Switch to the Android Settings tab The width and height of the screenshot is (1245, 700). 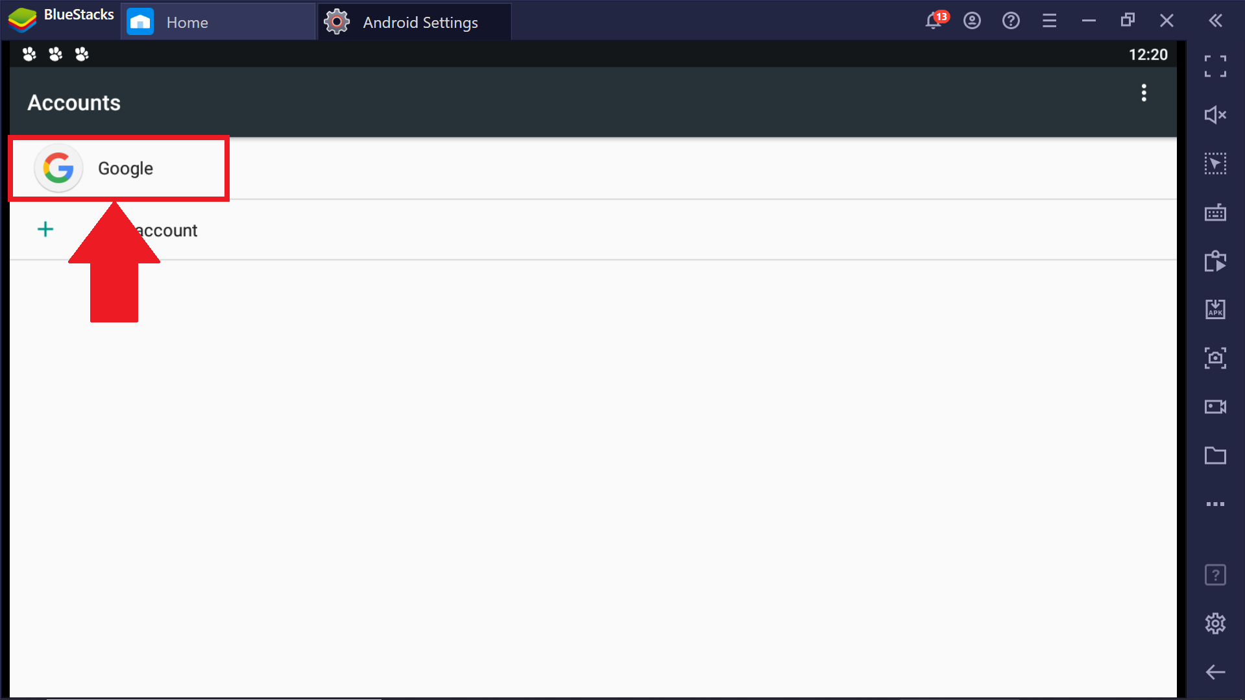[415, 22]
